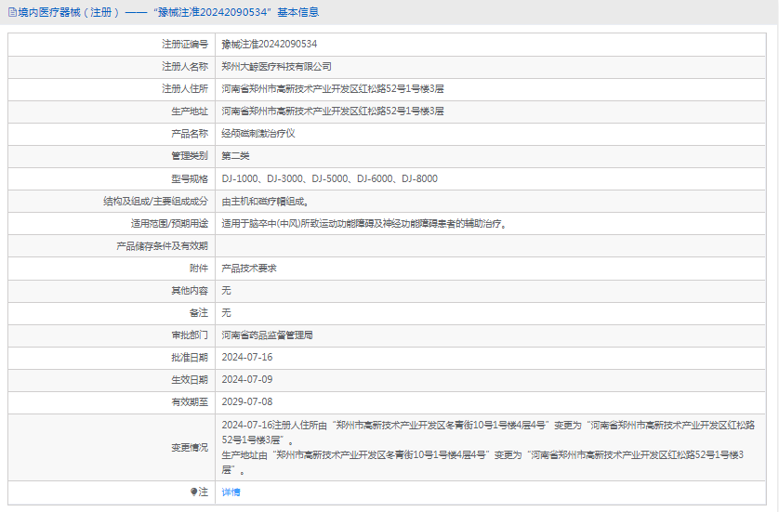
Task: Open the 详情 details link
Action: [231, 492]
